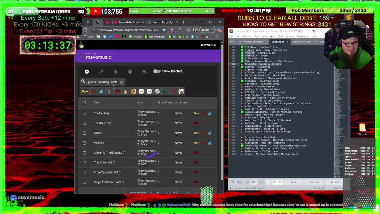The height and width of the screenshot is (214, 380).
Task: Open the Plain Text syntax selector in Sublime
Action: 338,188
